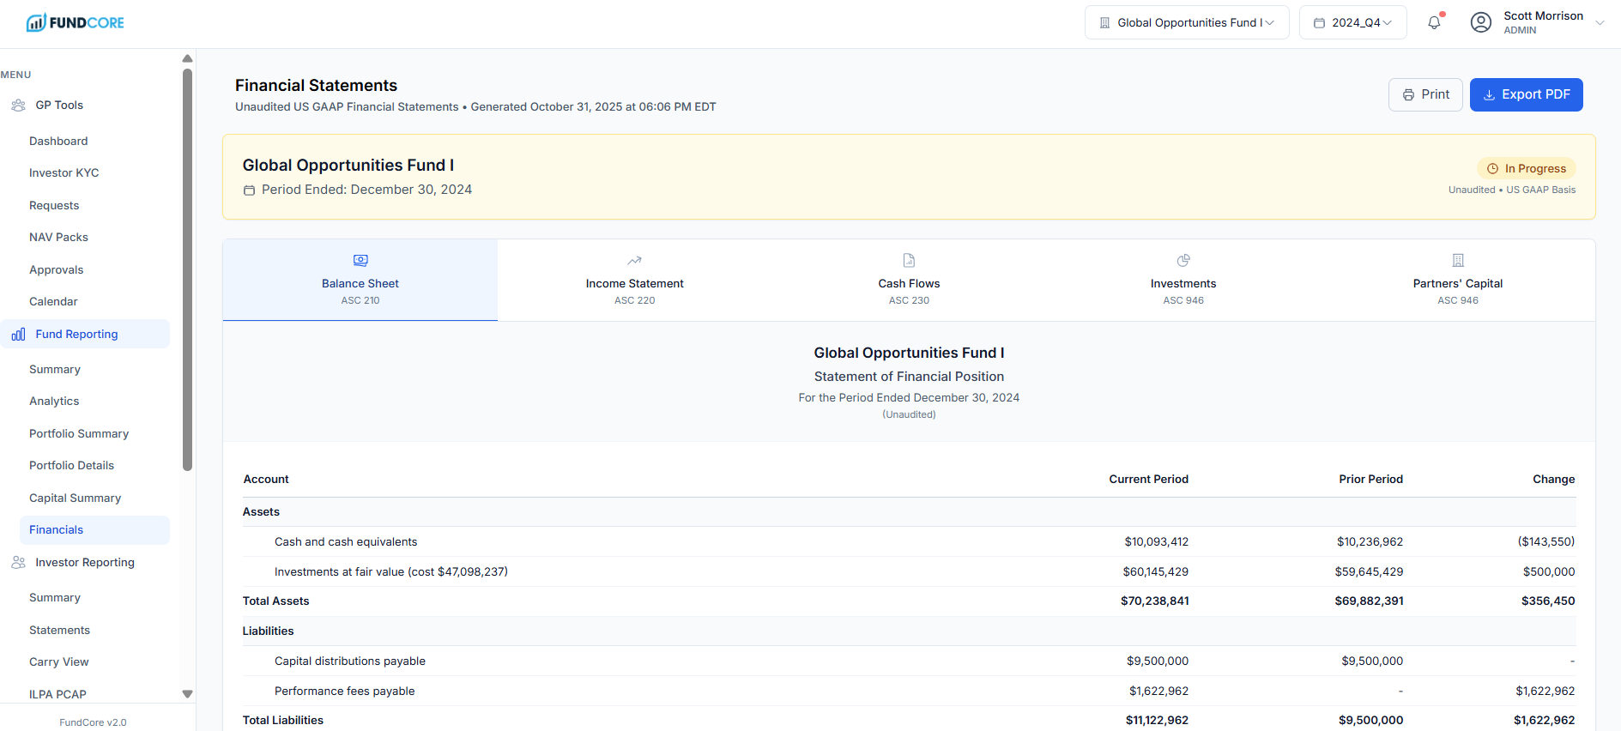The width and height of the screenshot is (1621, 731).
Task: Click the Partners' Capital building icon
Action: point(1458,260)
